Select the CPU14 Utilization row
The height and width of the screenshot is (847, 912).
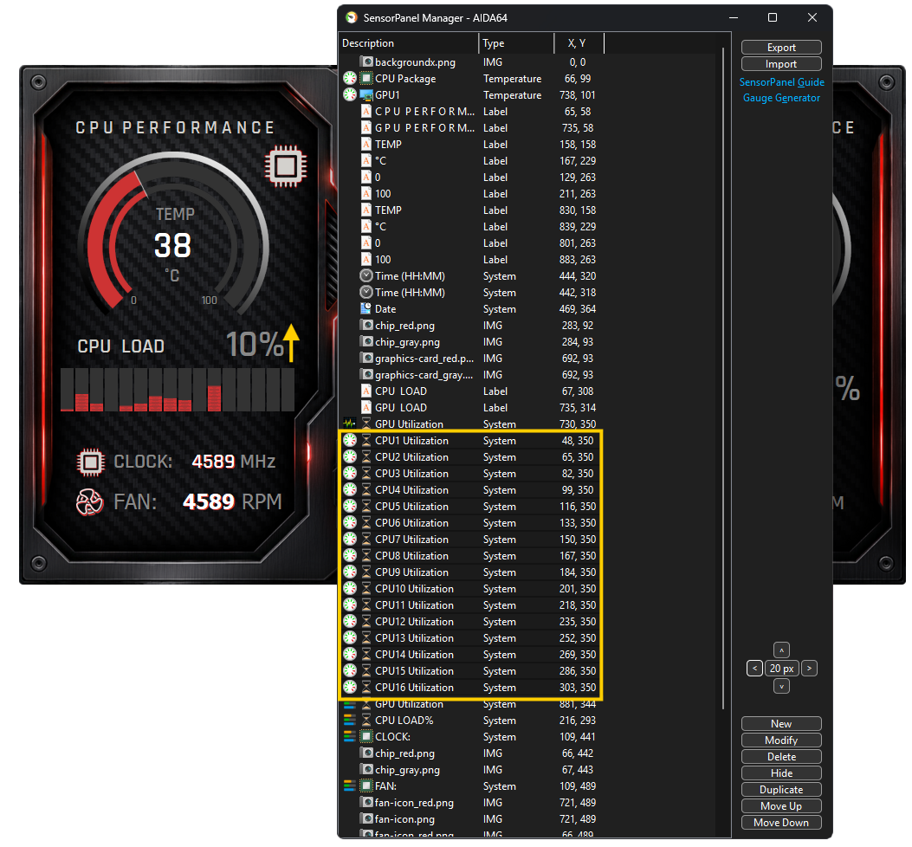click(x=470, y=655)
